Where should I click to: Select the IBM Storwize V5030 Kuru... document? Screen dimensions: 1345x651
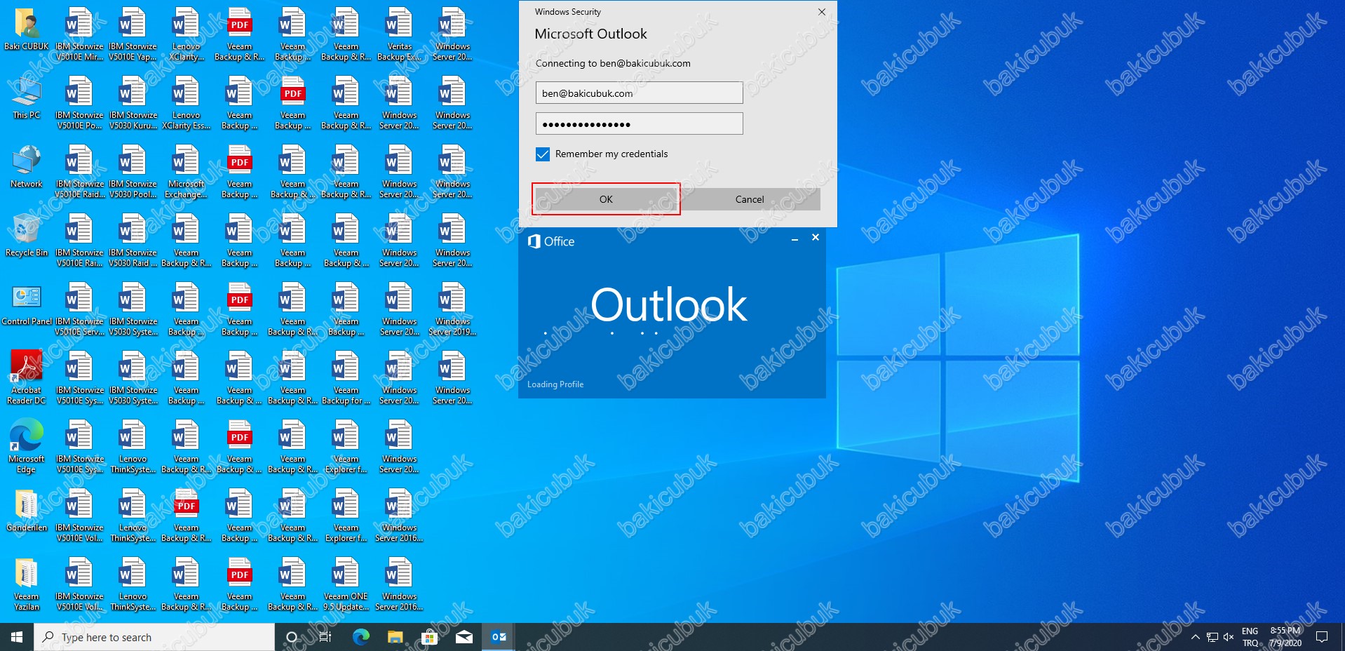coord(133,104)
